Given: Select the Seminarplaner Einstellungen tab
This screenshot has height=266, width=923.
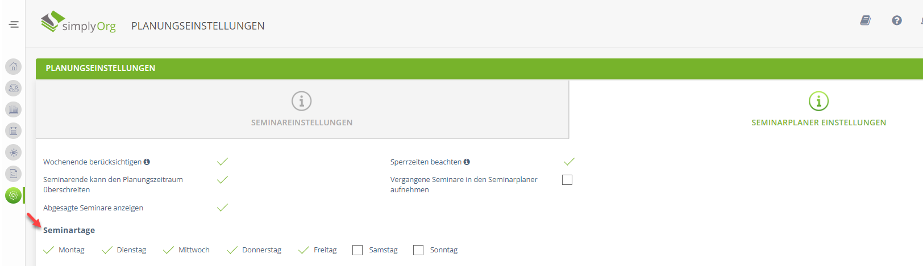Looking at the screenshot, I should (x=818, y=109).
